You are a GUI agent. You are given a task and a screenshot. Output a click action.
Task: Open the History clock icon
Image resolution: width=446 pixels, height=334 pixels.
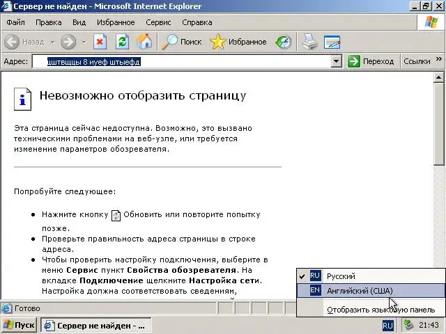[284, 42]
